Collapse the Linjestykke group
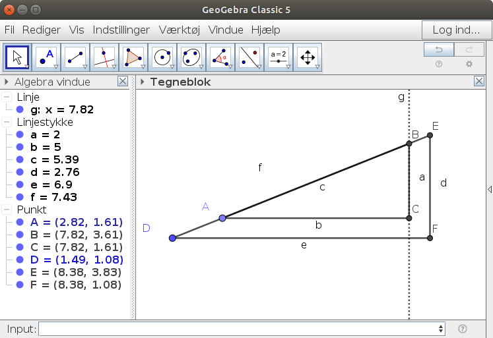Image resolution: width=493 pixels, height=338 pixels. (x=7, y=122)
